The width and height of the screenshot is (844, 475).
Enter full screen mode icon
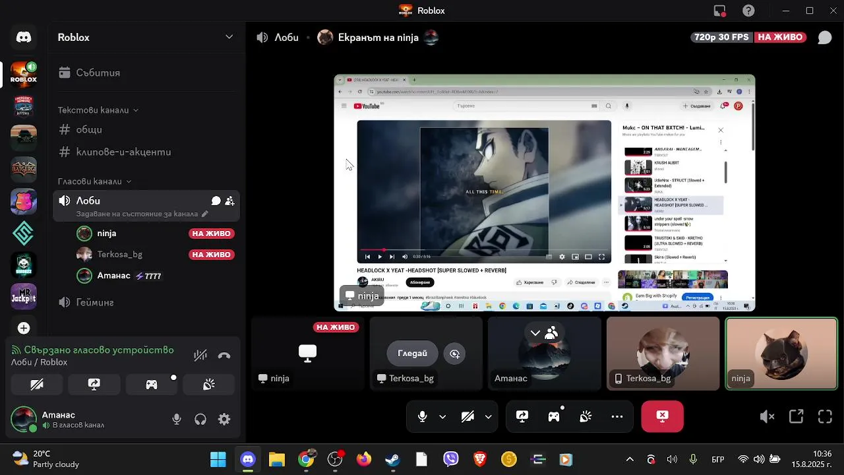[x=825, y=416]
